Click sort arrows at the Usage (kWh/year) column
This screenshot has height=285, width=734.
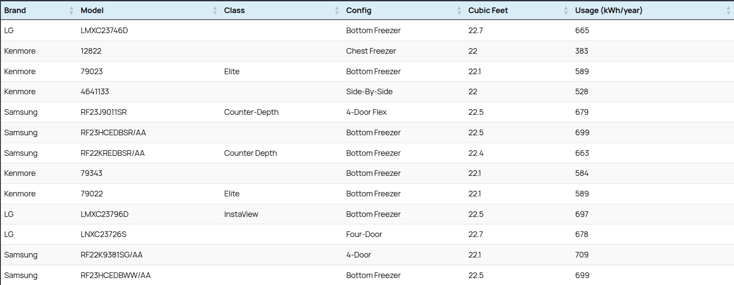tap(728, 10)
